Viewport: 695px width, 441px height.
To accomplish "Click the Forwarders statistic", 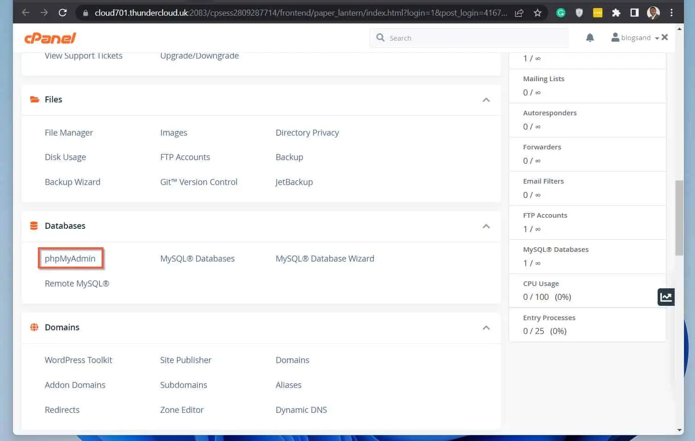I will coord(587,154).
